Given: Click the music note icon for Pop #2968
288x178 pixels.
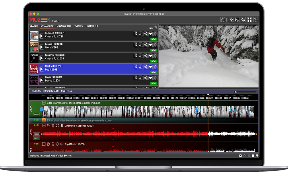Looking at the screenshot, I should click(136, 67).
